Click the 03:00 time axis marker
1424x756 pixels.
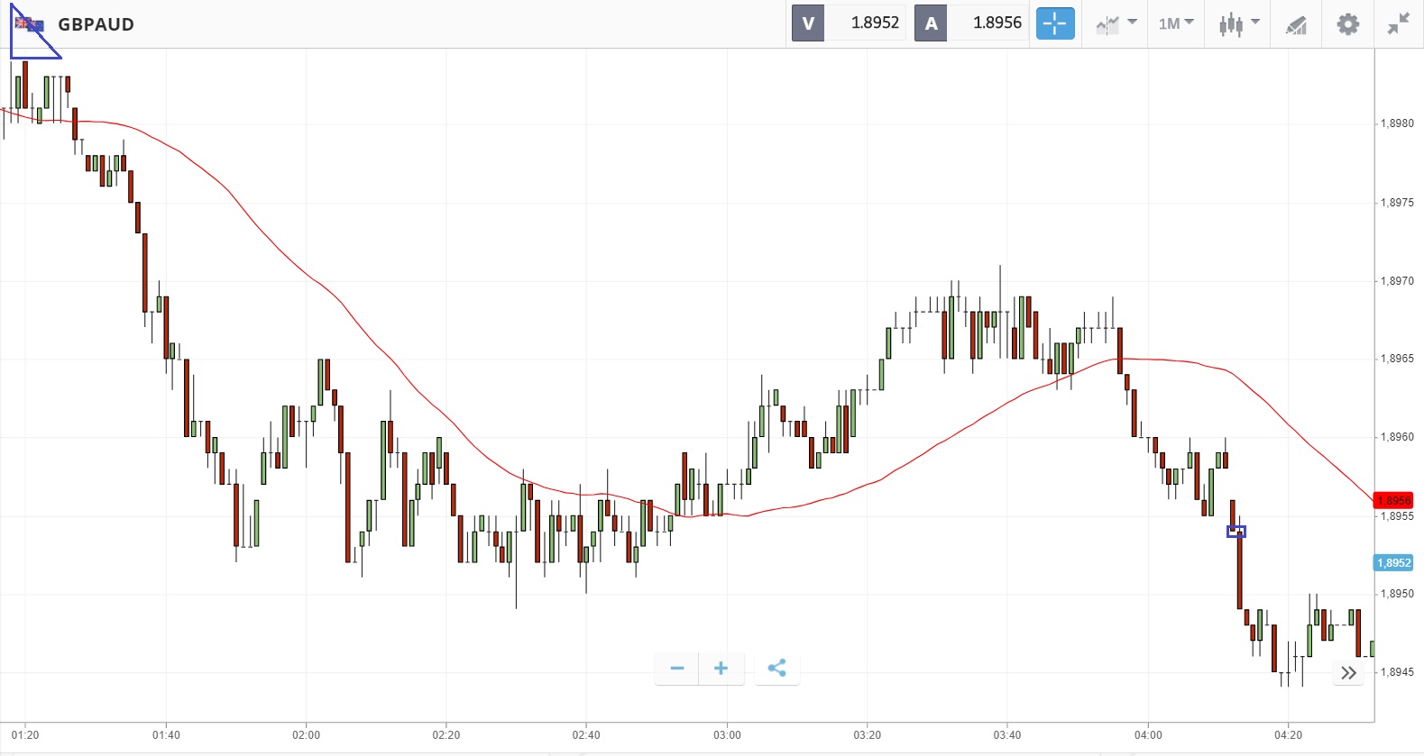(x=727, y=734)
